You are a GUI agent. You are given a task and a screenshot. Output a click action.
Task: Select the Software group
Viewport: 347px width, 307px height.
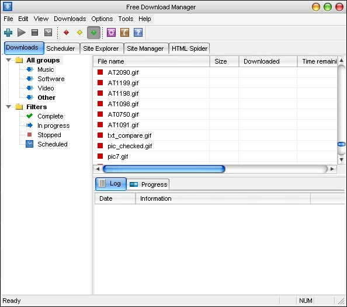point(51,79)
